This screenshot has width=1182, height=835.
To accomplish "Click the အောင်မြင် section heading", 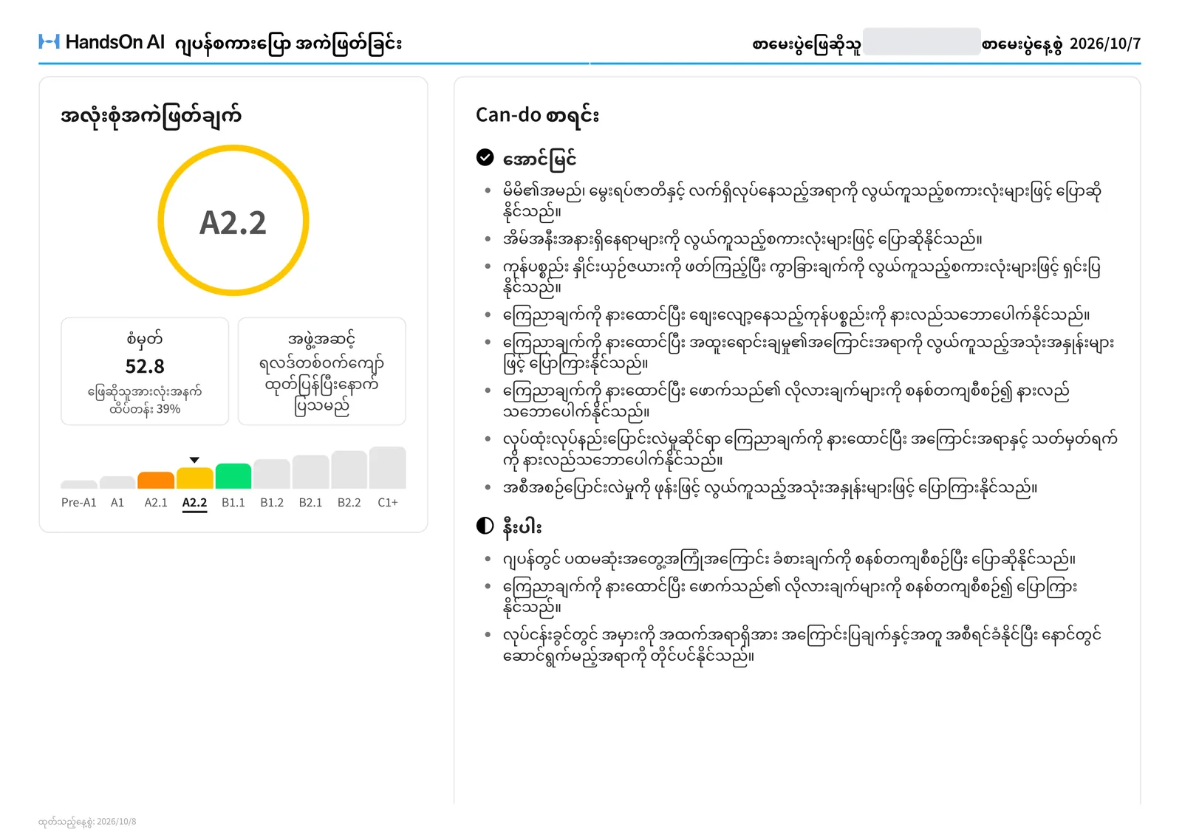I will click(539, 158).
